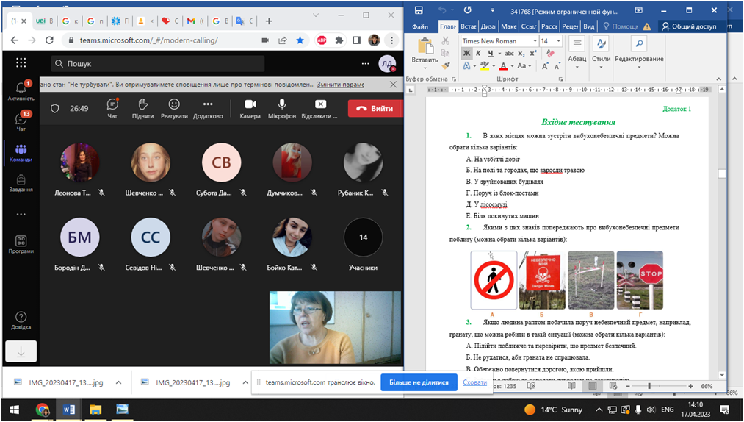The width and height of the screenshot is (744, 422).
Task: Open text effects letter A icon
Action: click(466, 66)
